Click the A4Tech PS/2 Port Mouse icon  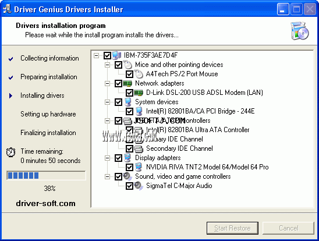(x=139, y=74)
